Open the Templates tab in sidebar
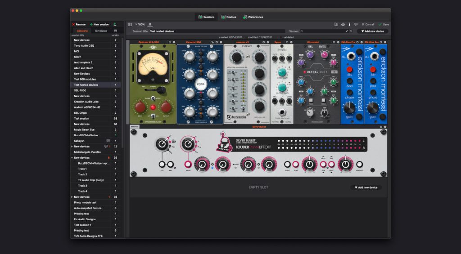The width and height of the screenshot is (461, 254). 101,31
